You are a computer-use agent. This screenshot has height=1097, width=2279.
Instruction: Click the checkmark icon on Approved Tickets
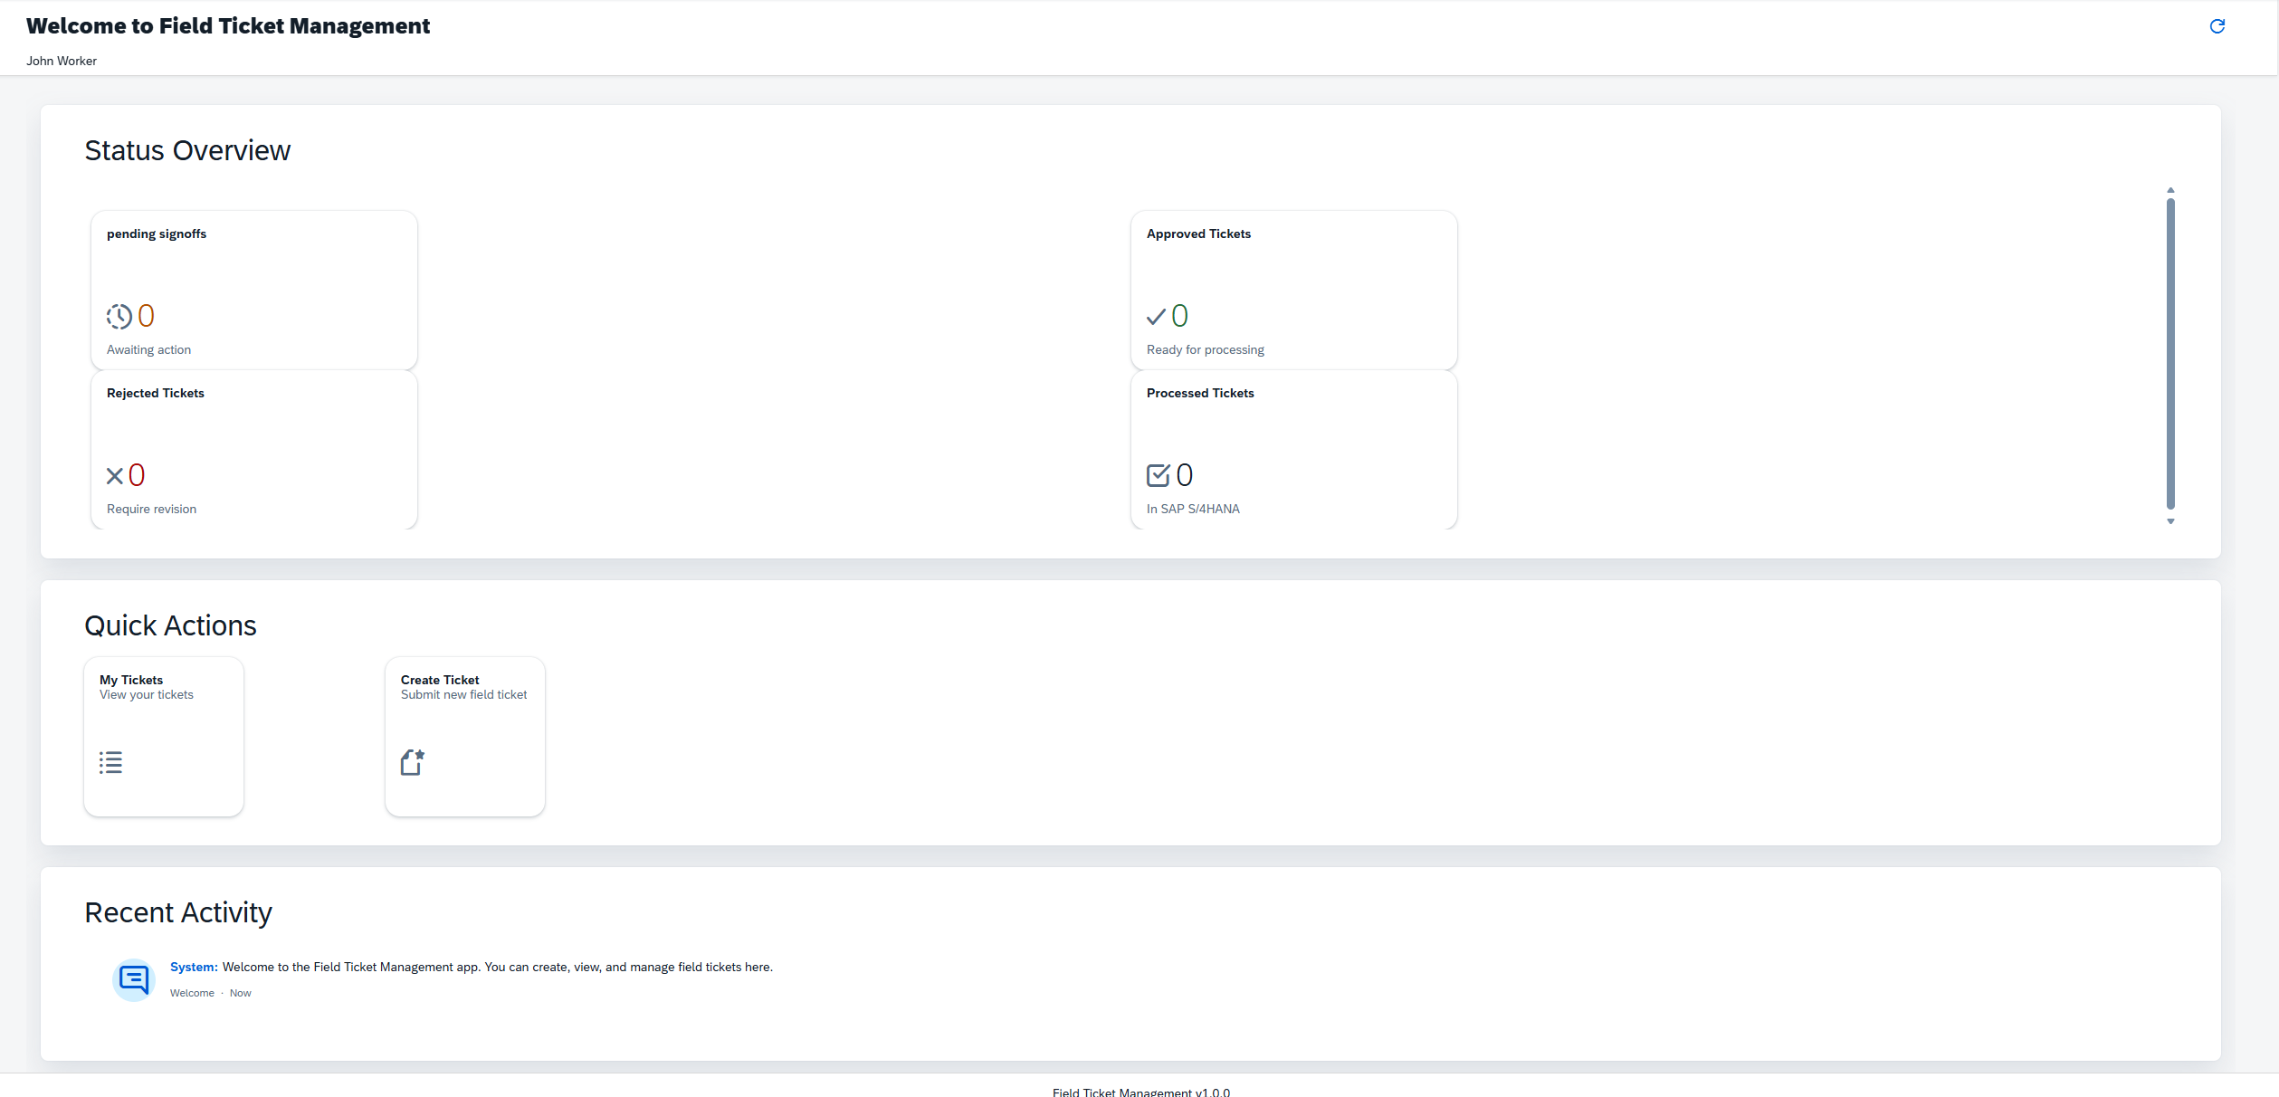pos(1156,316)
